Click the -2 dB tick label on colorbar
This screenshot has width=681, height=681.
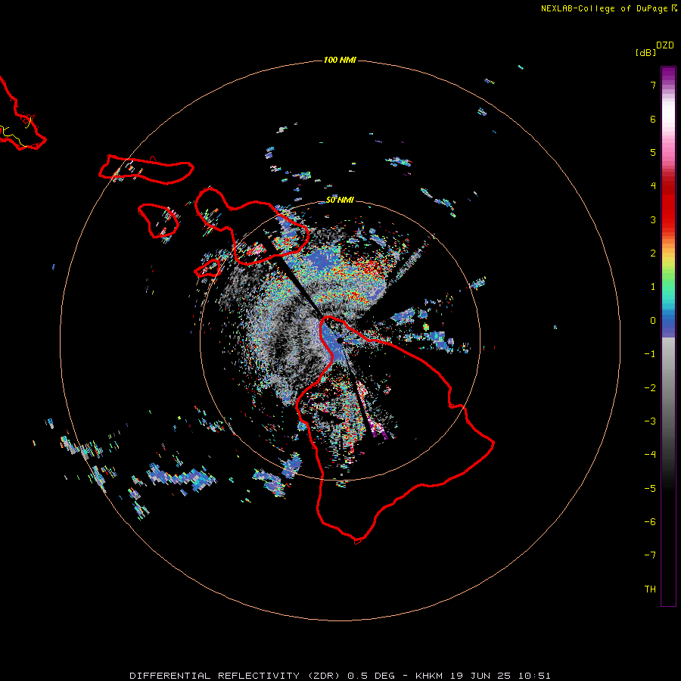pos(650,388)
